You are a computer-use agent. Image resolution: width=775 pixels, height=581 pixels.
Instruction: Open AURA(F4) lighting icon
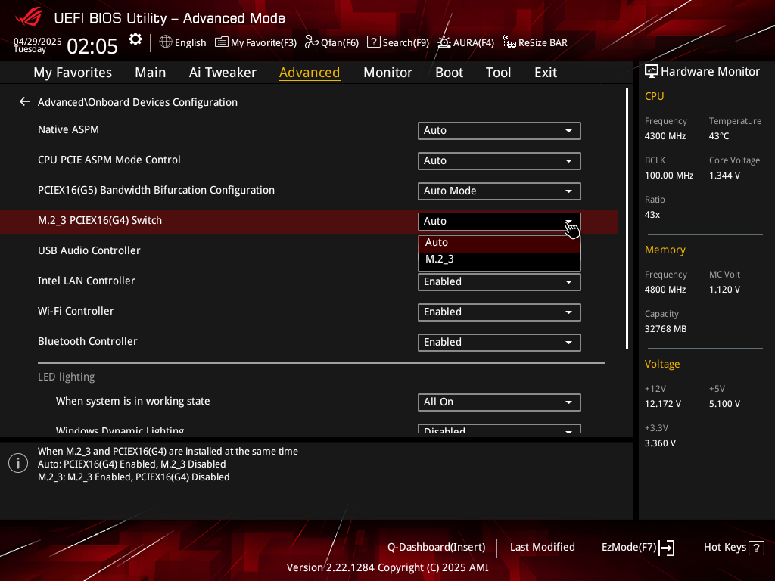point(444,42)
